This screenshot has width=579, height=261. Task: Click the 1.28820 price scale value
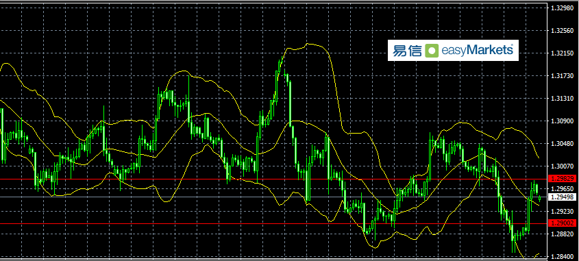pos(562,234)
